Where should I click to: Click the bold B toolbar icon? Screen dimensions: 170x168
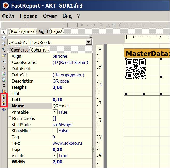pyautogui.click(x=82, y=25)
